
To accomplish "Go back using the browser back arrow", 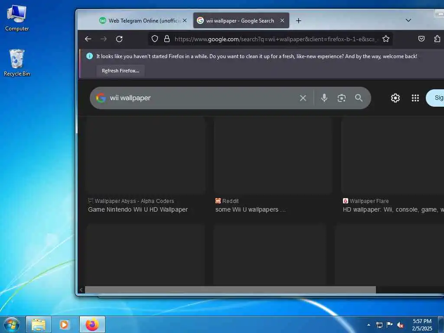I will [88, 39].
